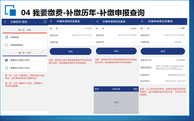Tap the UnionPay card icon for 银联卡支付
194x121 pixels.
(6, 60)
